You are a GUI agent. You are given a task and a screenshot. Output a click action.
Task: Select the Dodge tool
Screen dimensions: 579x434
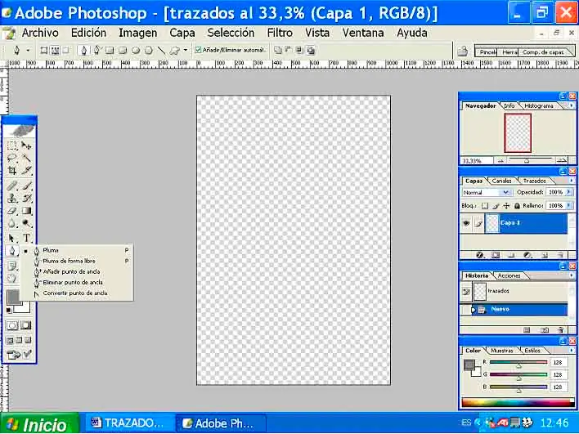(26, 223)
